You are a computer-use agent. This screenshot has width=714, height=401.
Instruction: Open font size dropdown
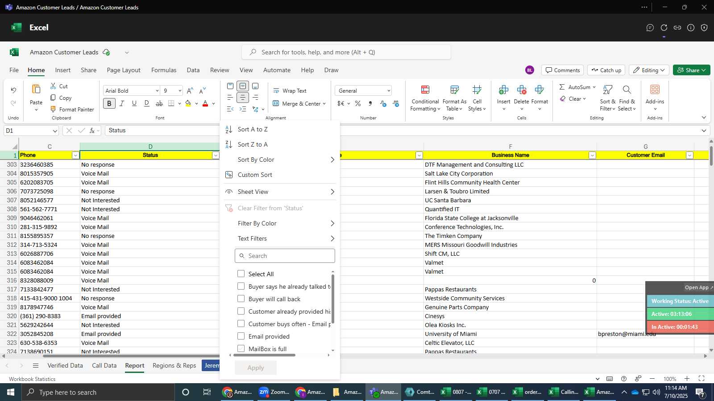click(x=180, y=90)
